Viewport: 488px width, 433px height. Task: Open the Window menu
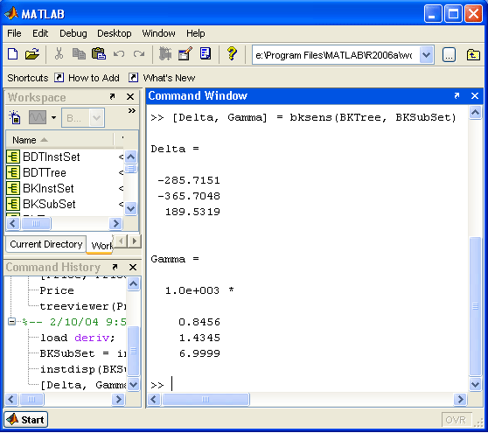[x=158, y=33]
